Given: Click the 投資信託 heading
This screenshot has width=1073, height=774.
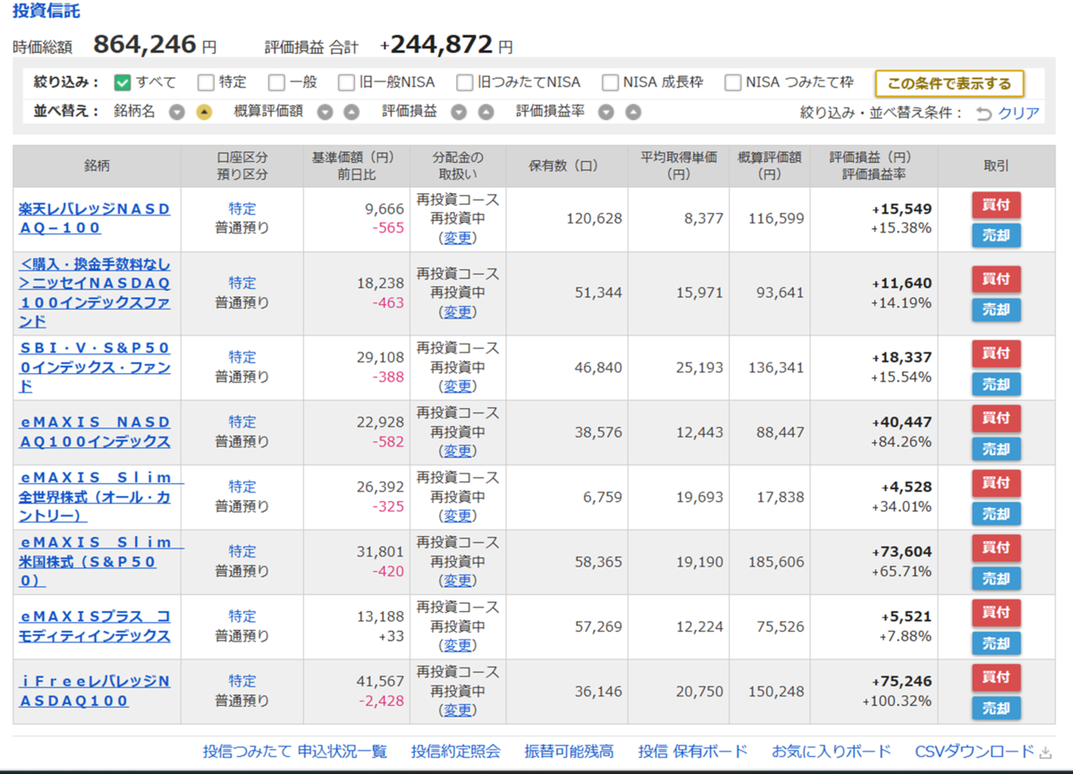Looking at the screenshot, I should point(46,12).
